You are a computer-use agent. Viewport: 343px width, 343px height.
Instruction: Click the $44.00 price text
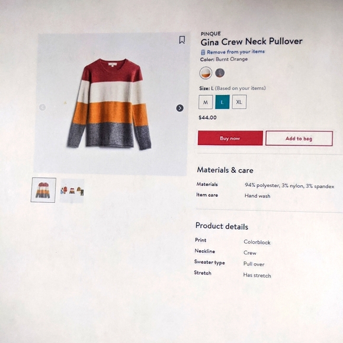(x=207, y=118)
